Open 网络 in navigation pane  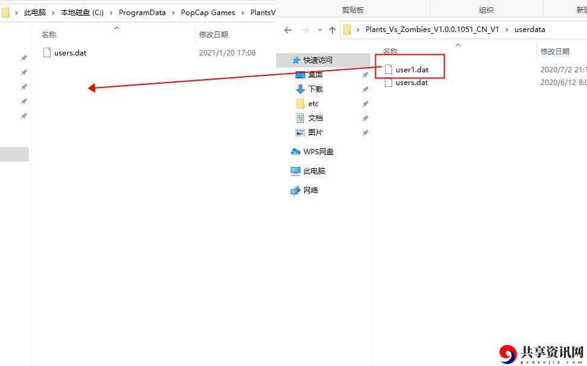310,190
